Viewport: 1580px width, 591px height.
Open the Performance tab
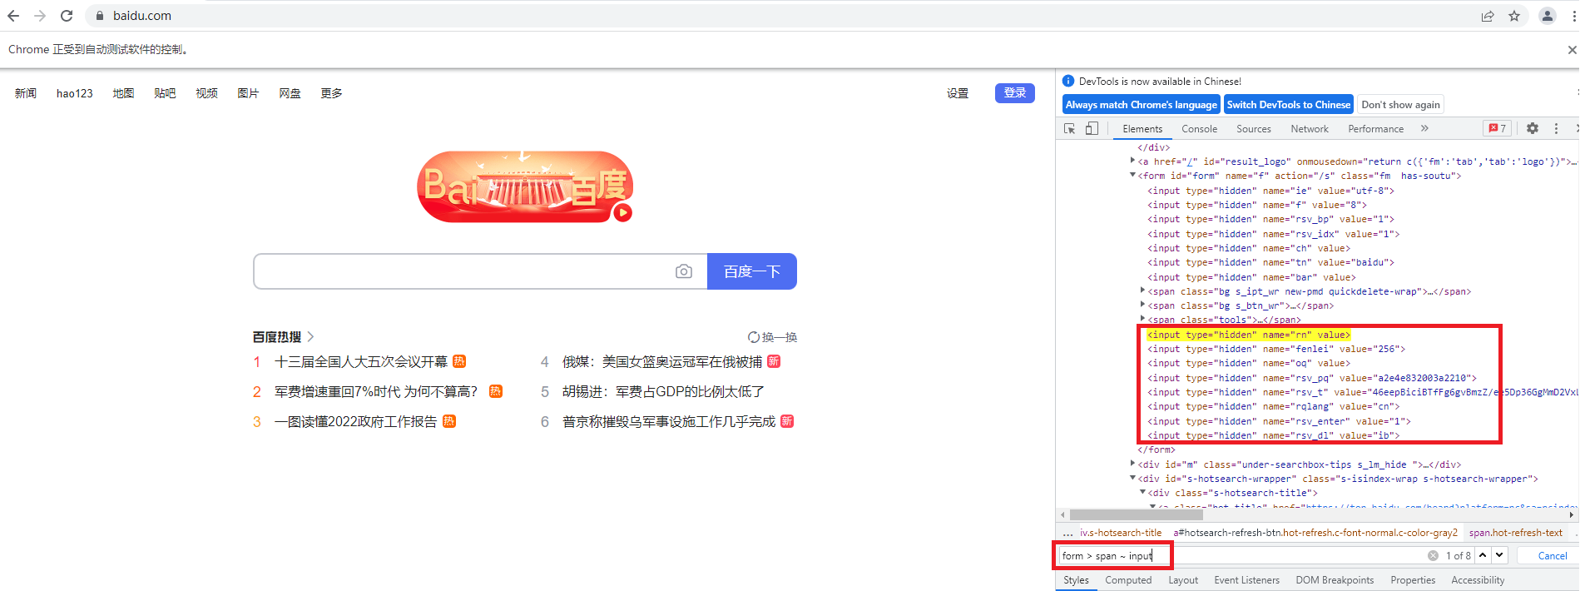tap(1375, 129)
